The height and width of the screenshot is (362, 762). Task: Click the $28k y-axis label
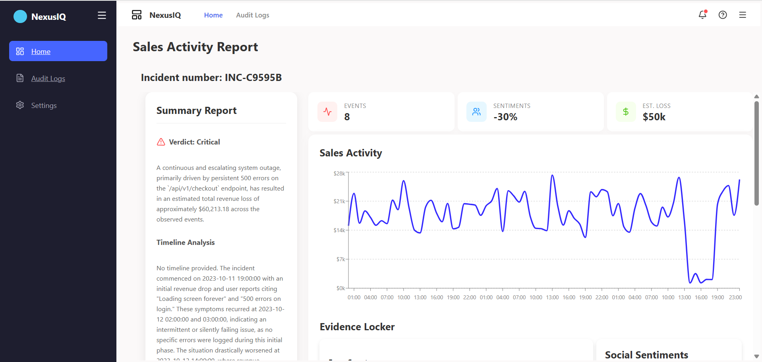coord(339,173)
